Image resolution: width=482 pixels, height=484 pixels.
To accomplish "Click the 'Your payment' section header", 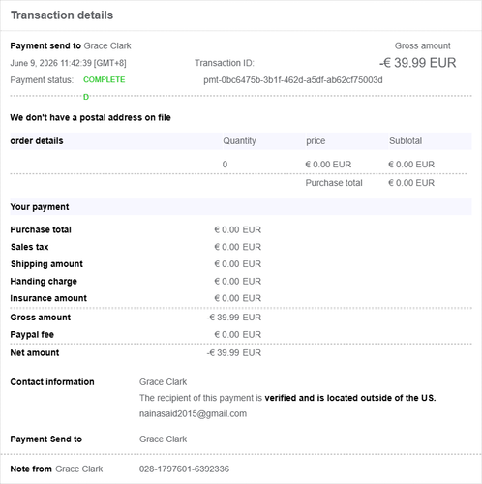I will tap(40, 207).
